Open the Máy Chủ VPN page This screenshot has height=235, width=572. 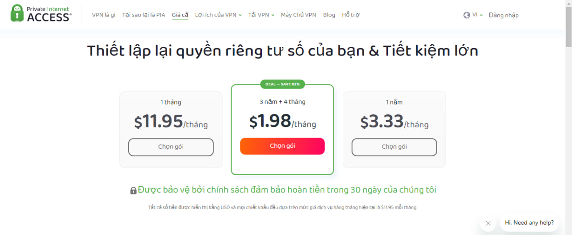(x=298, y=15)
